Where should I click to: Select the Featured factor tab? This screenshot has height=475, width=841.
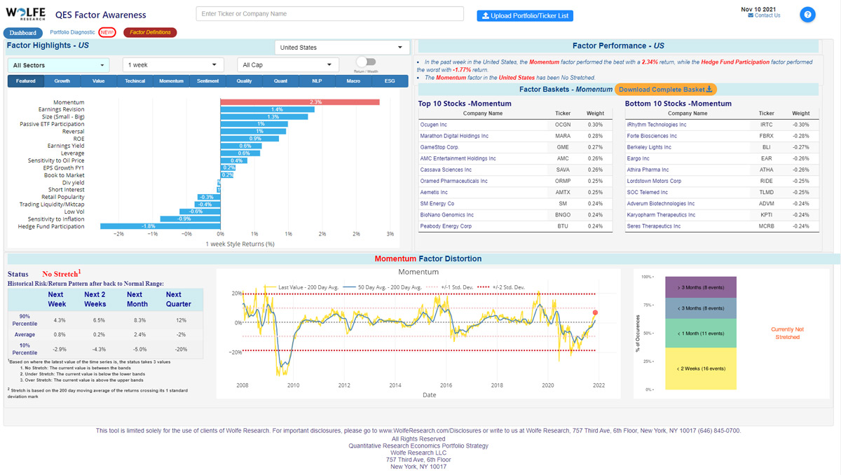[x=26, y=81]
